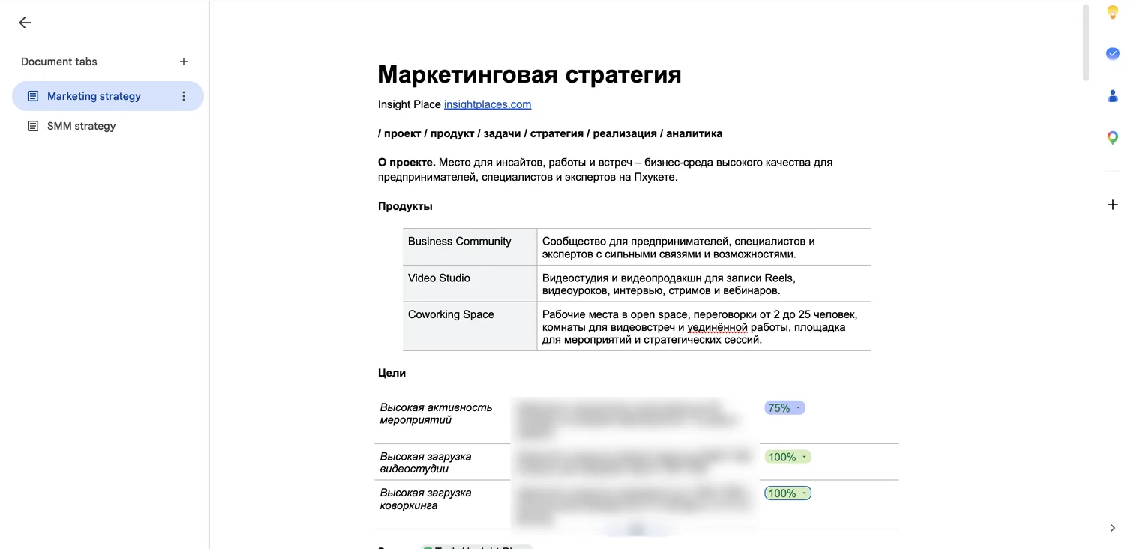Click the Video Studio description cell
Image resolution: width=1134 pixels, height=549 pixels.
[x=703, y=283]
